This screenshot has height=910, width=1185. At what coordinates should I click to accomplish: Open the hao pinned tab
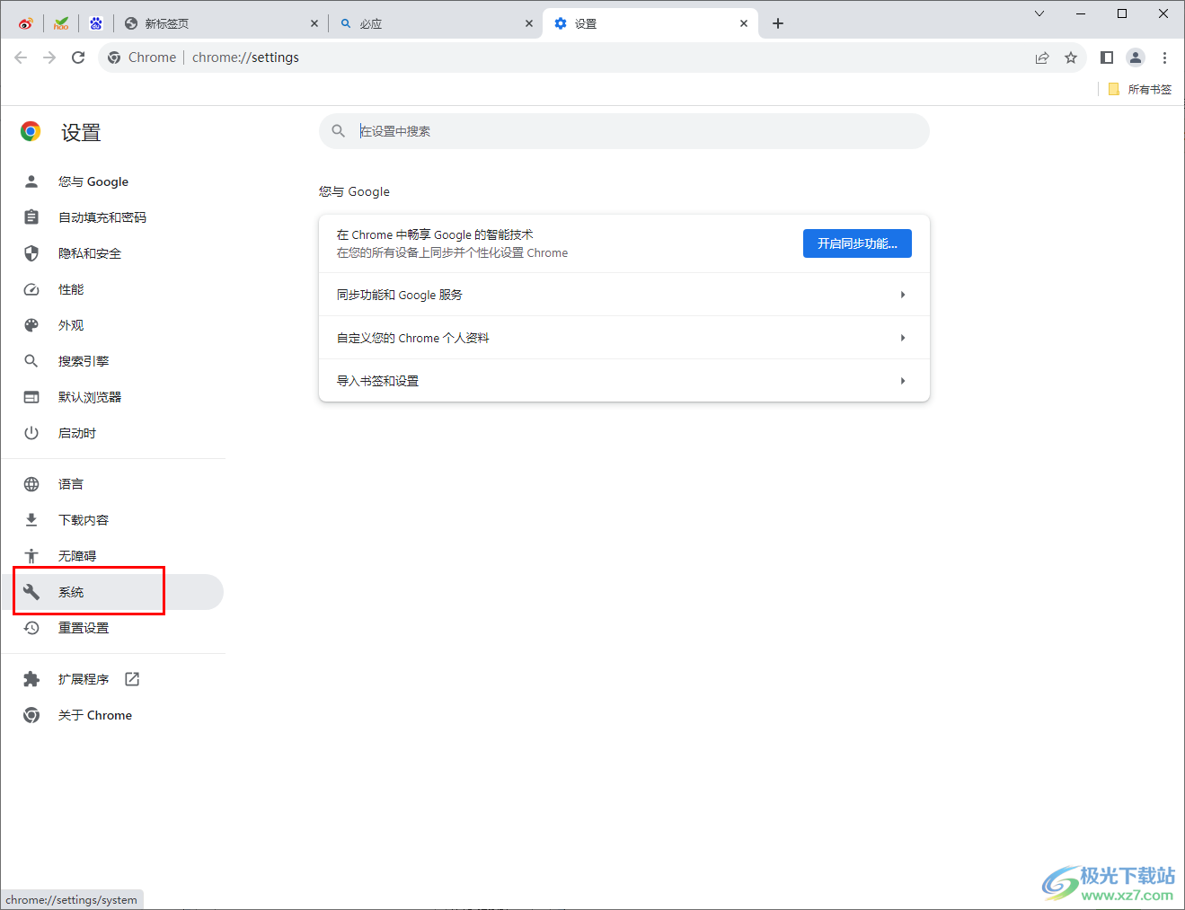coord(61,23)
